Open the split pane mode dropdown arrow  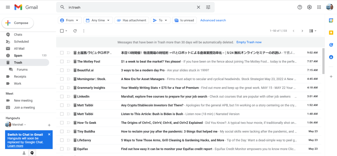316,31
